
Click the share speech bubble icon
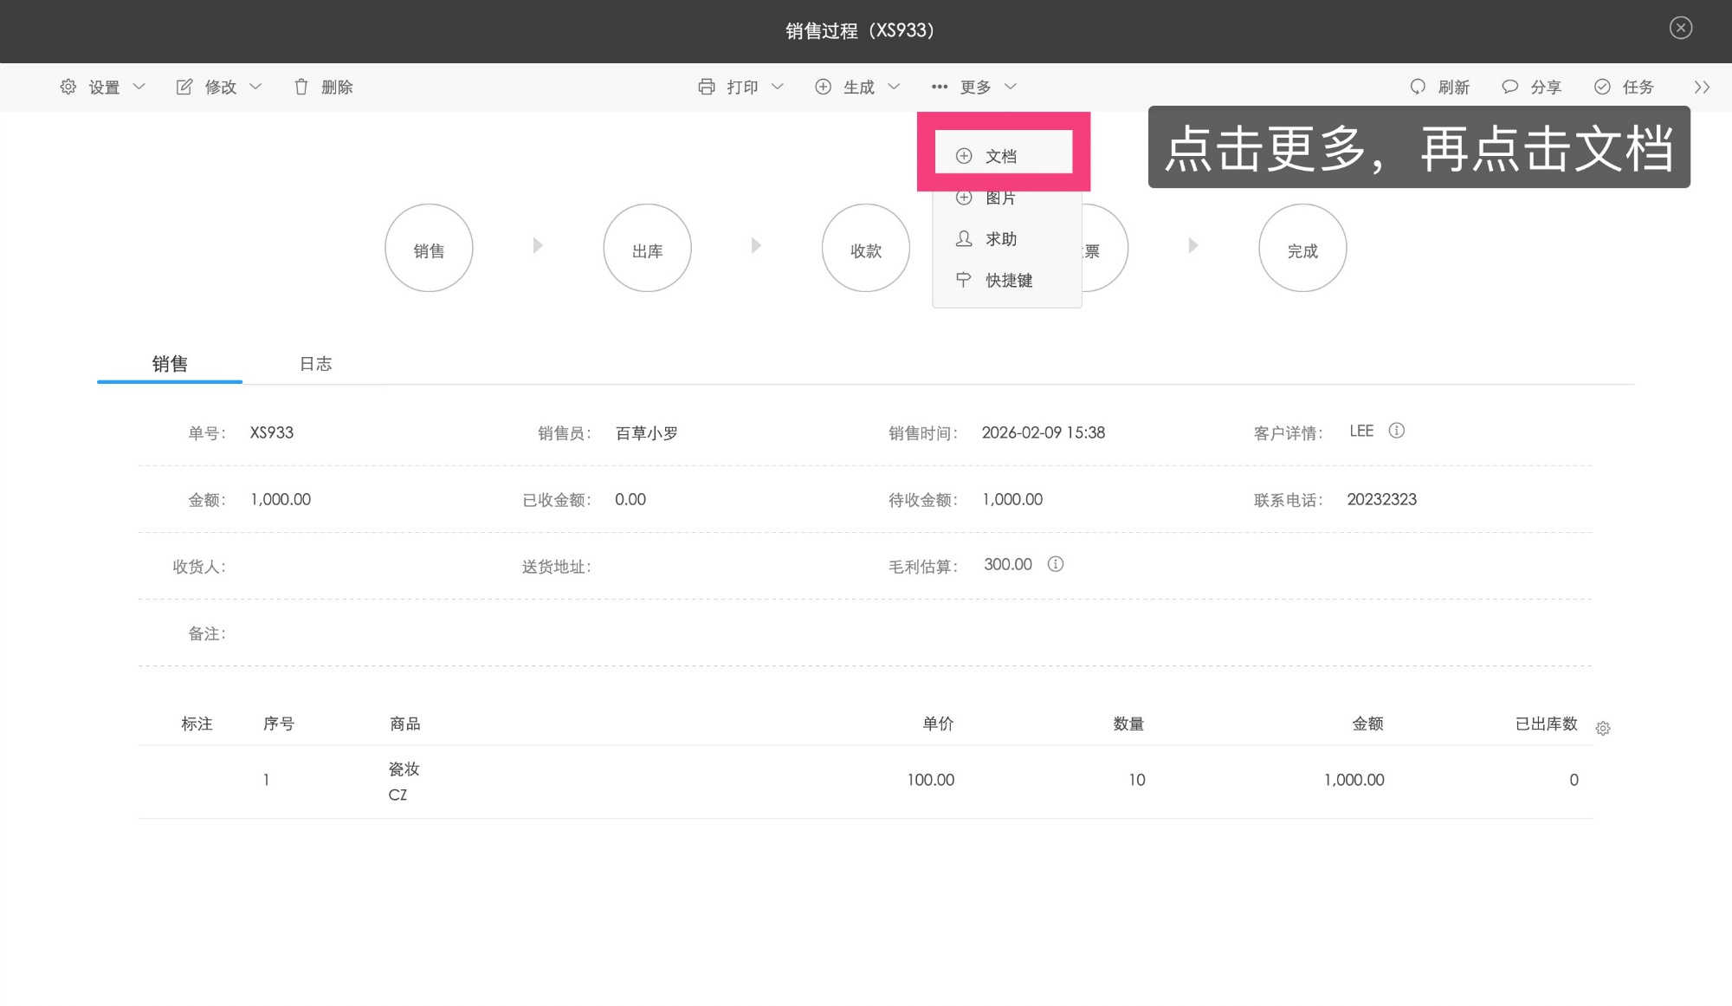[x=1510, y=87]
